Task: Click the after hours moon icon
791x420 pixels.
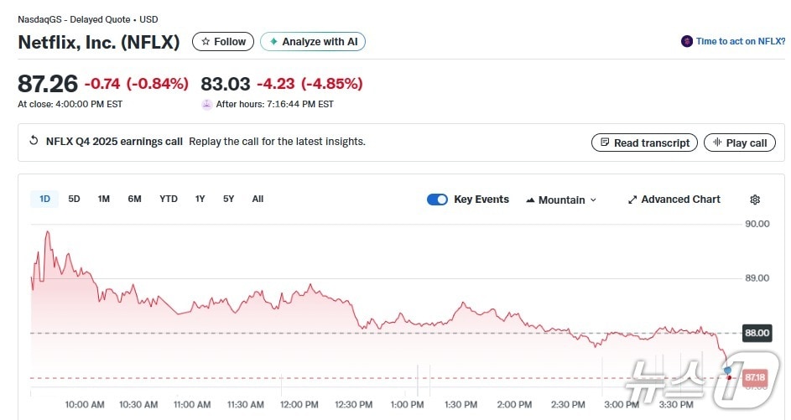Action: click(207, 105)
